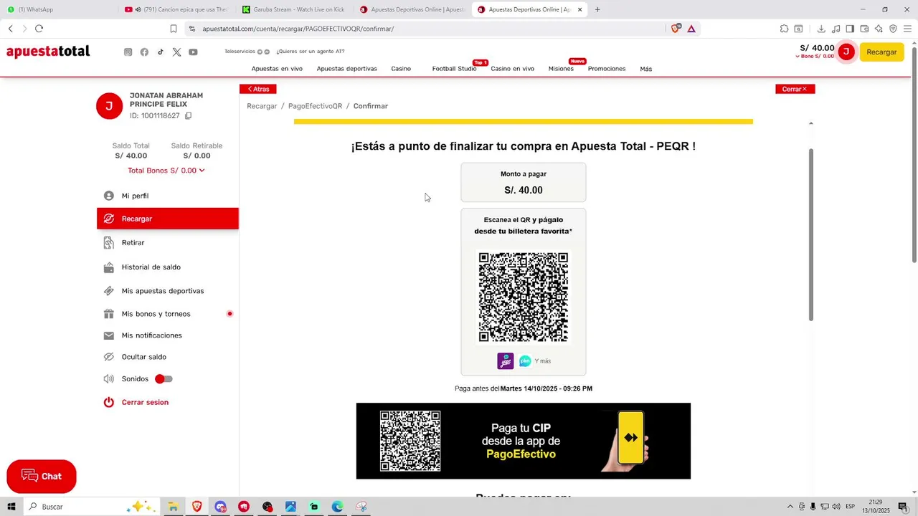Bookmark this page icon
This screenshot has height=516, width=918.
174,29
